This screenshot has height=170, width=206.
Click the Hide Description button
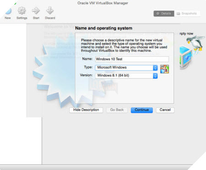coord(86,110)
